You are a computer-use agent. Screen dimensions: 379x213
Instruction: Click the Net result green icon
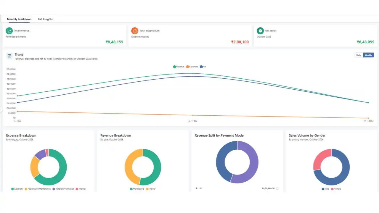click(260, 30)
